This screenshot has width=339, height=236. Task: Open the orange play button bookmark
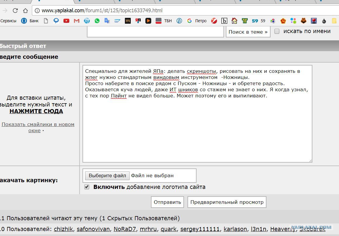pyautogui.click(x=148, y=21)
